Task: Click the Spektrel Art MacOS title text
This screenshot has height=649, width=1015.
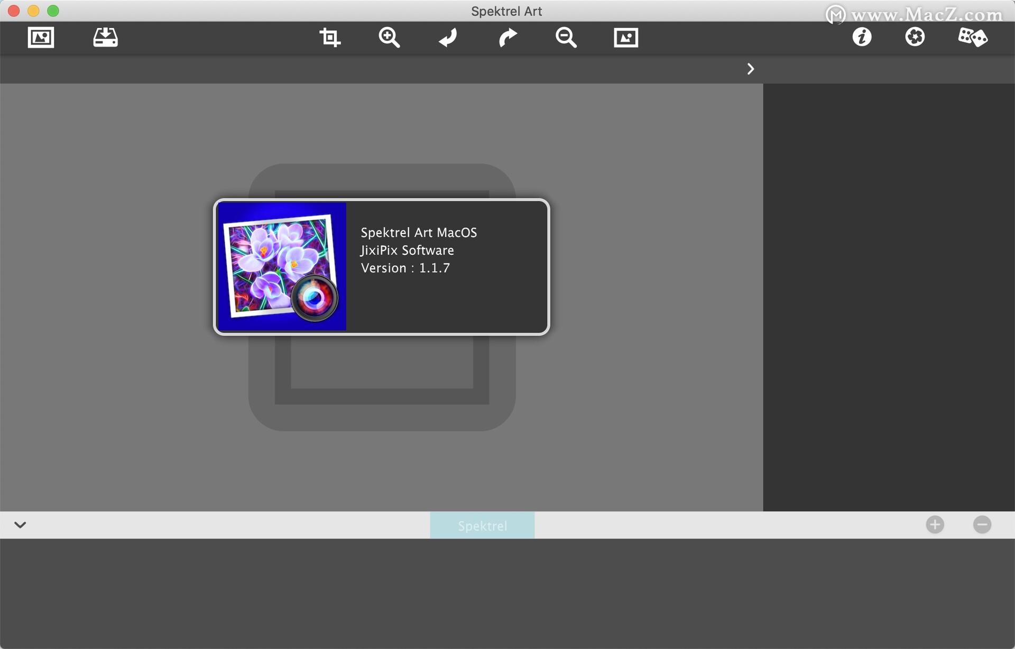Action: click(x=419, y=233)
